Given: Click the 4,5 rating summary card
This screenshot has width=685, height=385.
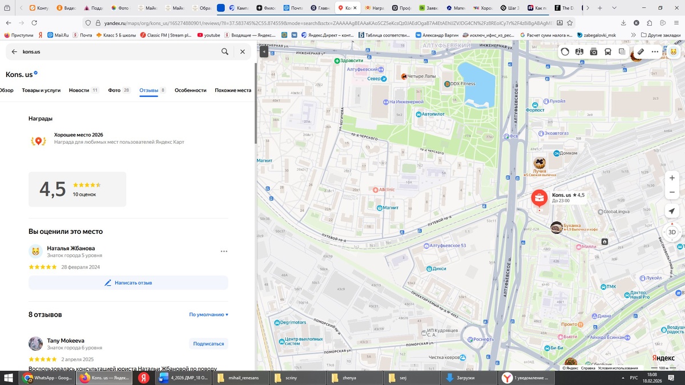Looking at the screenshot, I should [77, 189].
